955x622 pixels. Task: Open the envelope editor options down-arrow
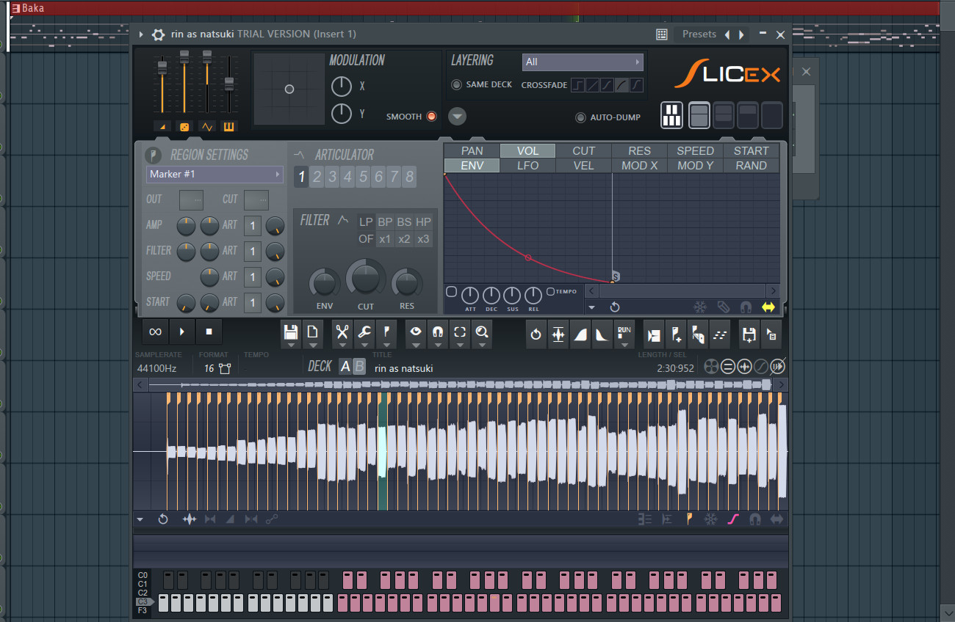[x=592, y=307]
